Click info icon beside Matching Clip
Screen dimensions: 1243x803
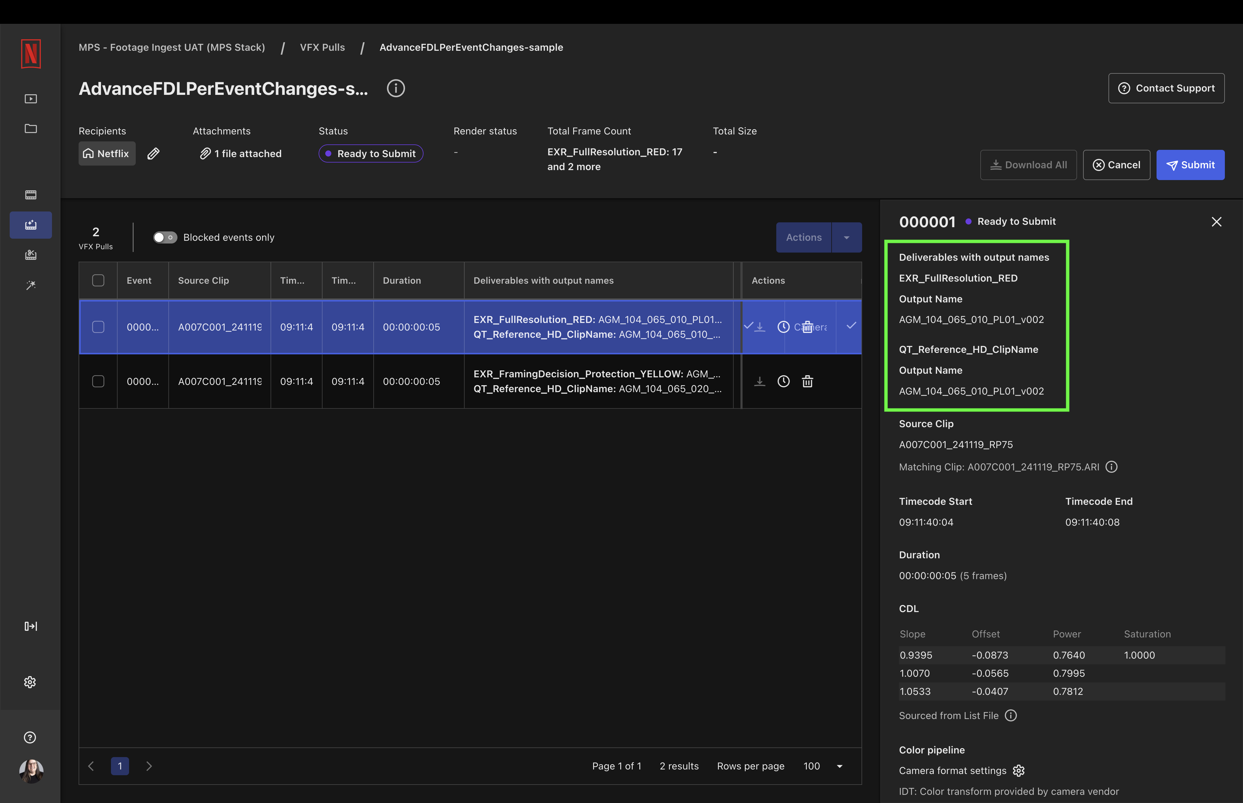click(1112, 467)
